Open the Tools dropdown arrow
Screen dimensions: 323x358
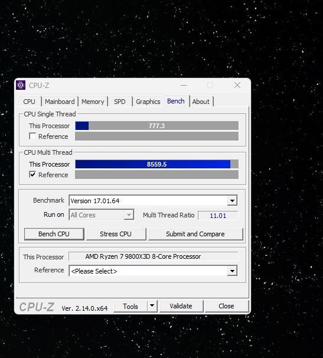152,306
